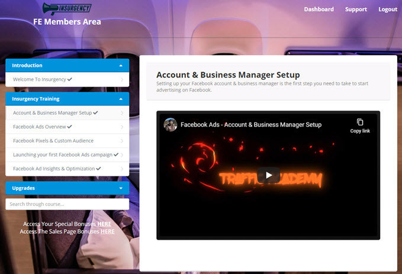402x274 pixels.
Task: Click checkmark beside Welcome To Insurgency
Action: (x=69, y=79)
